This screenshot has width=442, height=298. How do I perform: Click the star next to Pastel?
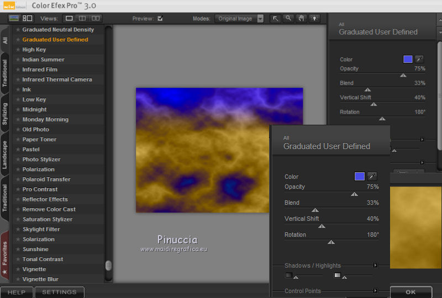tap(18, 150)
